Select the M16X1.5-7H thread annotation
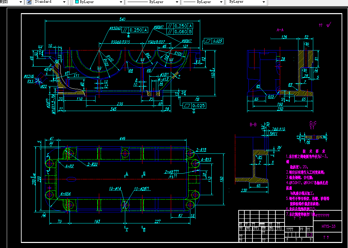This screenshot has width=348, height=248. coord(53,104)
